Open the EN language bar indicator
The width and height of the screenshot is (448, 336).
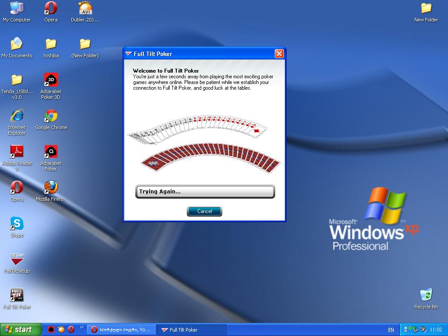(x=391, y=330)
